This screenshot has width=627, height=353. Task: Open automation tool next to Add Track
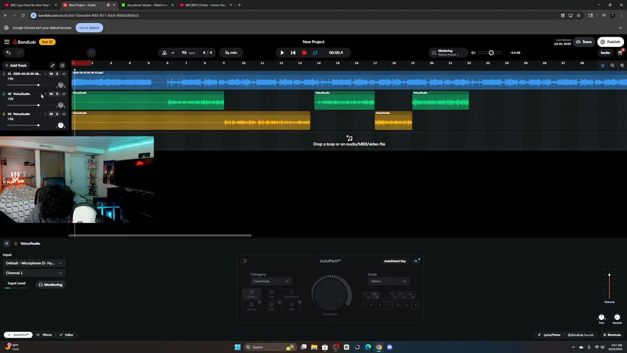point(52,65)
